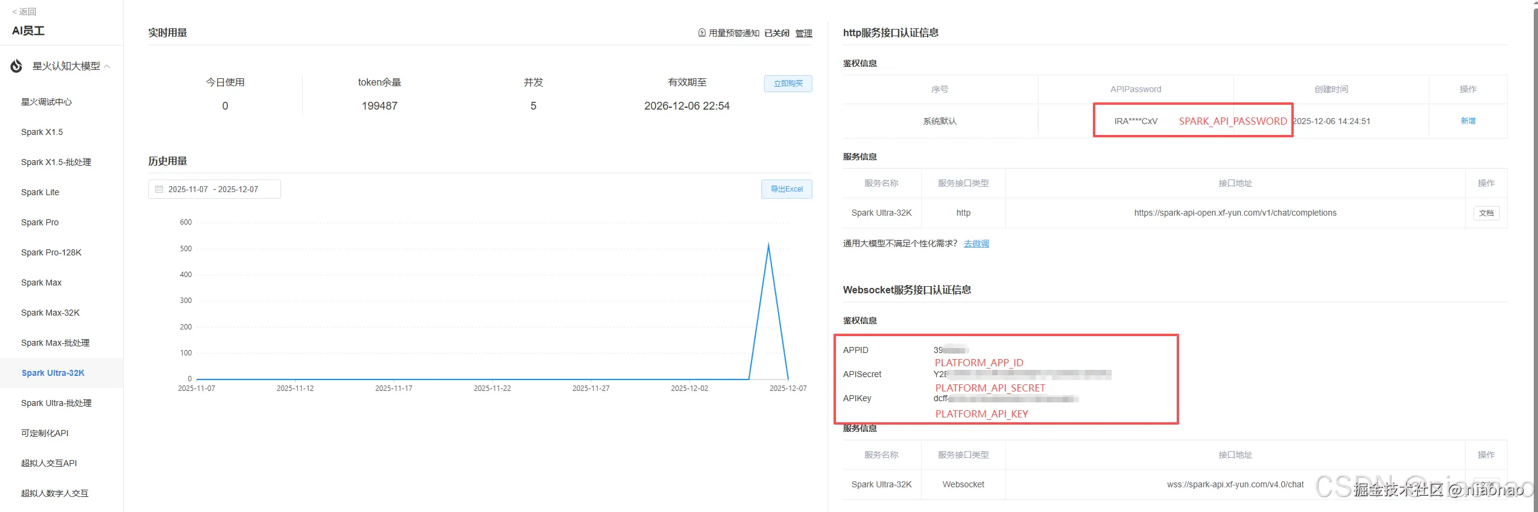Click the calendar icon in date range
1538x512 pixels.
(159, 189)
